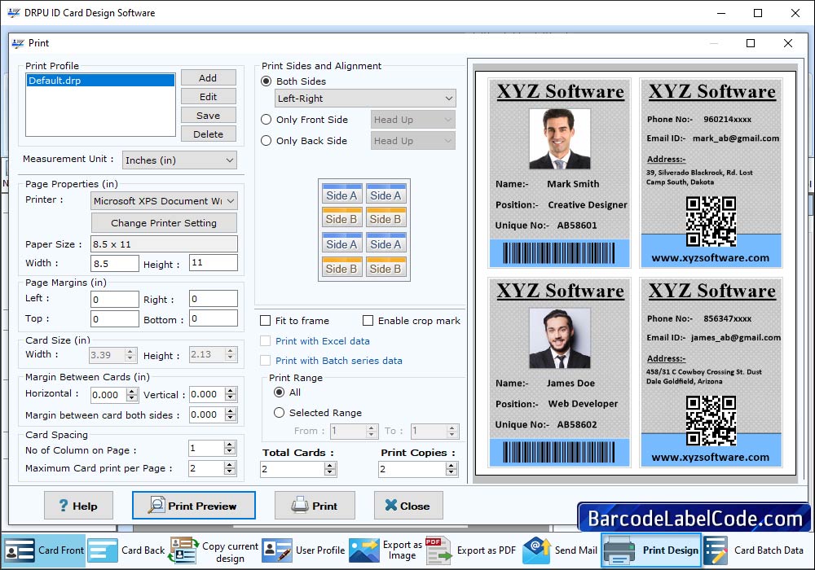Click the Bottom page margin field
The image size is (815, 570).
click(x=213, y=318)
